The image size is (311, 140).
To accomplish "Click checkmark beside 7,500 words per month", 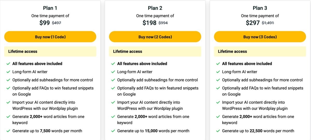I will pos(8,131).
